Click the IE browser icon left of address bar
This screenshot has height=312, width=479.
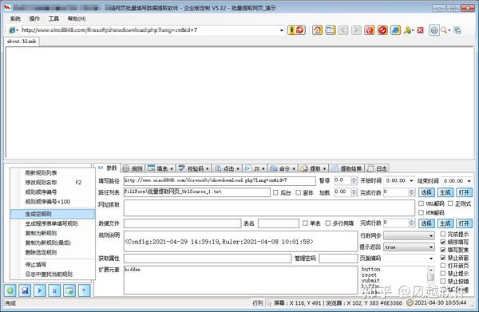tap(13, 30)
